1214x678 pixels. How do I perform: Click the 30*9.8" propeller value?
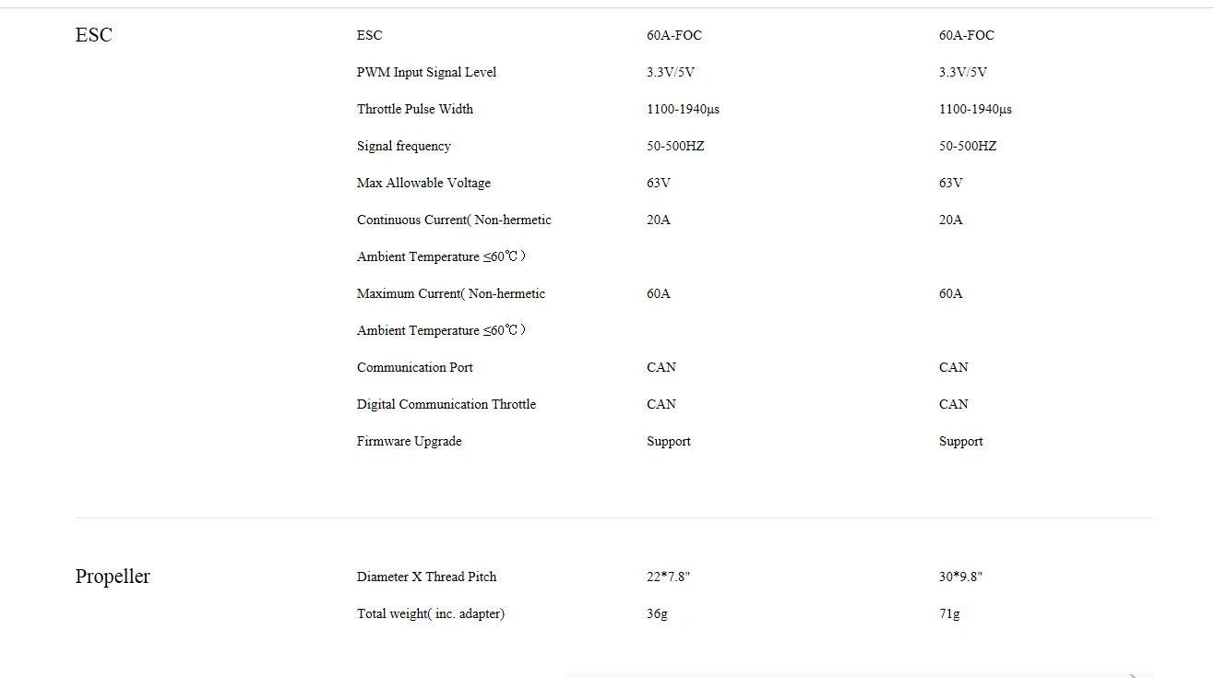(960, 577)
